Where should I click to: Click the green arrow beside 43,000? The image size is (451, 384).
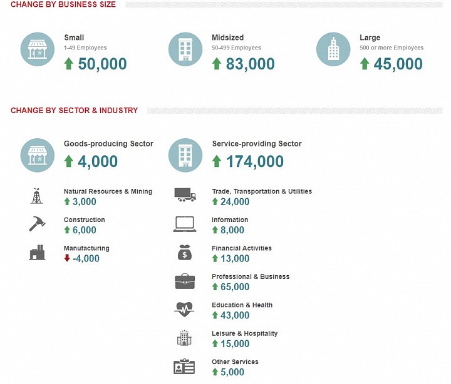[x=215, y=315]
